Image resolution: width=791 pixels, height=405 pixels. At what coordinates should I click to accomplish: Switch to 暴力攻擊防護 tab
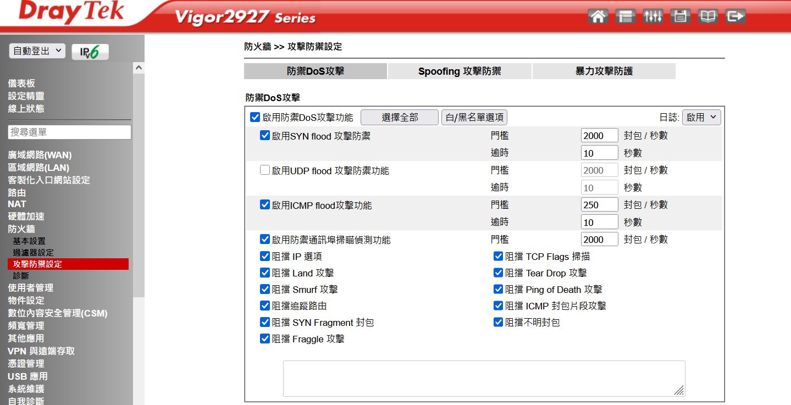(604, 71)
